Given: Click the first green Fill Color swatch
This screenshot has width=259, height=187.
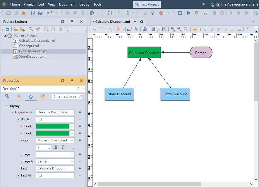Looking at the screenshot, I should point(53,126).
